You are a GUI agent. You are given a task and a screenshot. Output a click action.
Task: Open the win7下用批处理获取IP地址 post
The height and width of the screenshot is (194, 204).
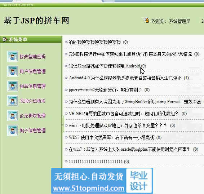point(117,125)
